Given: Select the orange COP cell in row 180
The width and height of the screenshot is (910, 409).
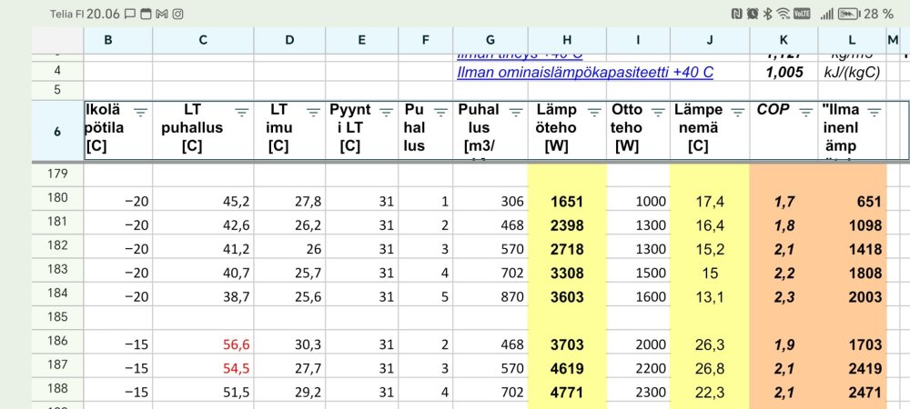Looking at the screenshot, I should (x=782, y=203).
